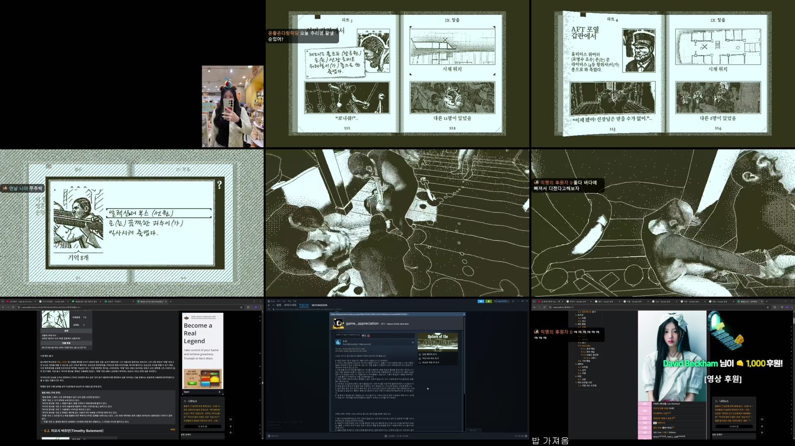Click the padlock icon in Steam's address bar
Image resolution: width=795 pixels, height=446 pixels.
[x=274, y=309]
